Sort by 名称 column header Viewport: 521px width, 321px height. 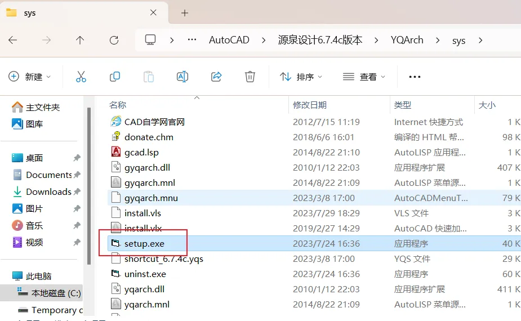pos(118,105)
